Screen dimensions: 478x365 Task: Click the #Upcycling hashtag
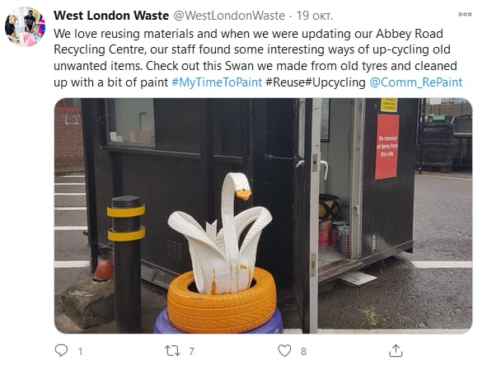click(x=335, y=82)
